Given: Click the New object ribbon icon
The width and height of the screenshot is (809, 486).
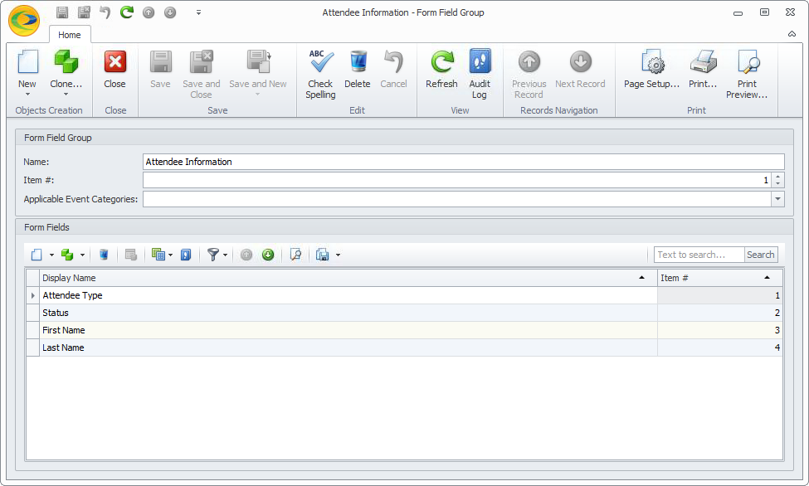Looking at the screenshot, I should click(27, 62).
